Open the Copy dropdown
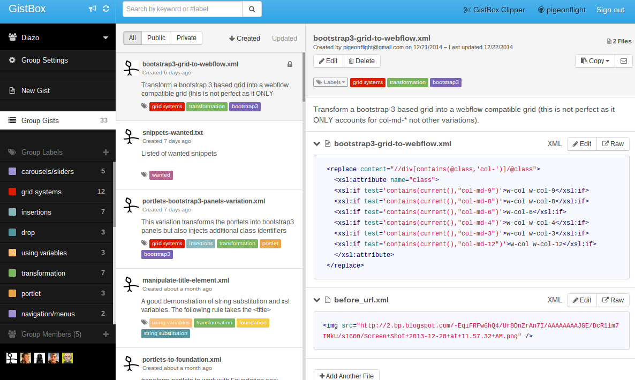 (595, 61)
